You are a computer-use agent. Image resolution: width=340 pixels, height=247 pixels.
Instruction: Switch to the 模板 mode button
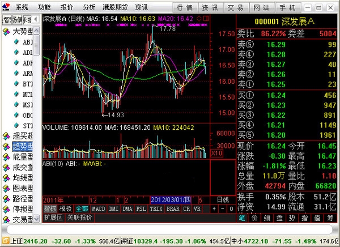[66, 209]
